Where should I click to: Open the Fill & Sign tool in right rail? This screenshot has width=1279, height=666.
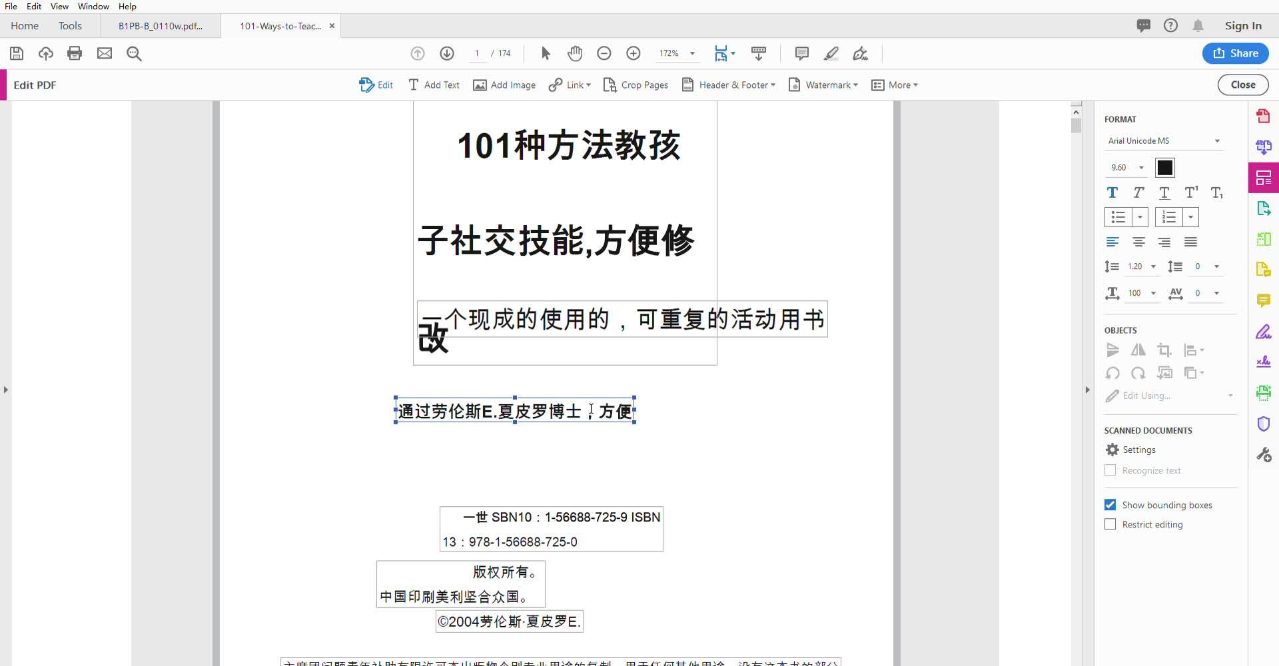(1264, 331)
